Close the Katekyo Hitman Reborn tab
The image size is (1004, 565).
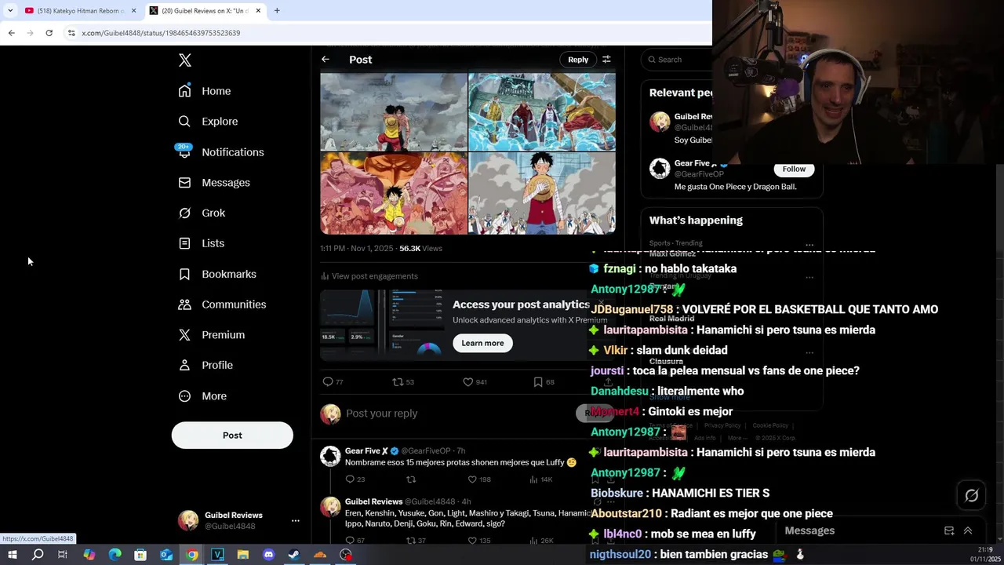(x=134, y=11)
